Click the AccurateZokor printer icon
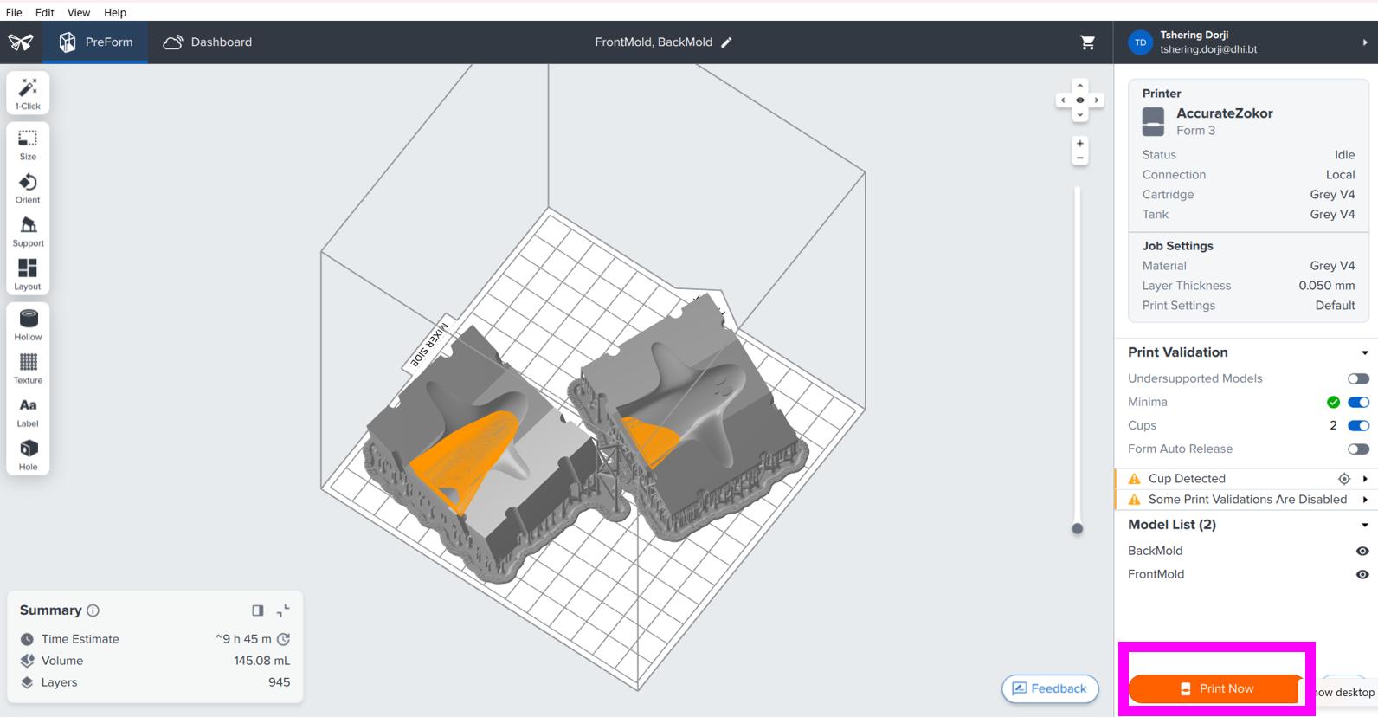 point(1153,121)
